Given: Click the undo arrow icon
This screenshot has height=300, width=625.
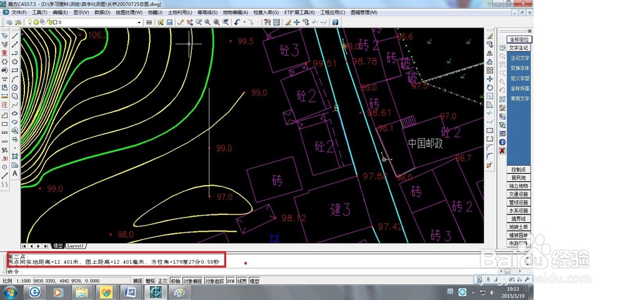Looking at the screenshot, I should click(237, 22).
